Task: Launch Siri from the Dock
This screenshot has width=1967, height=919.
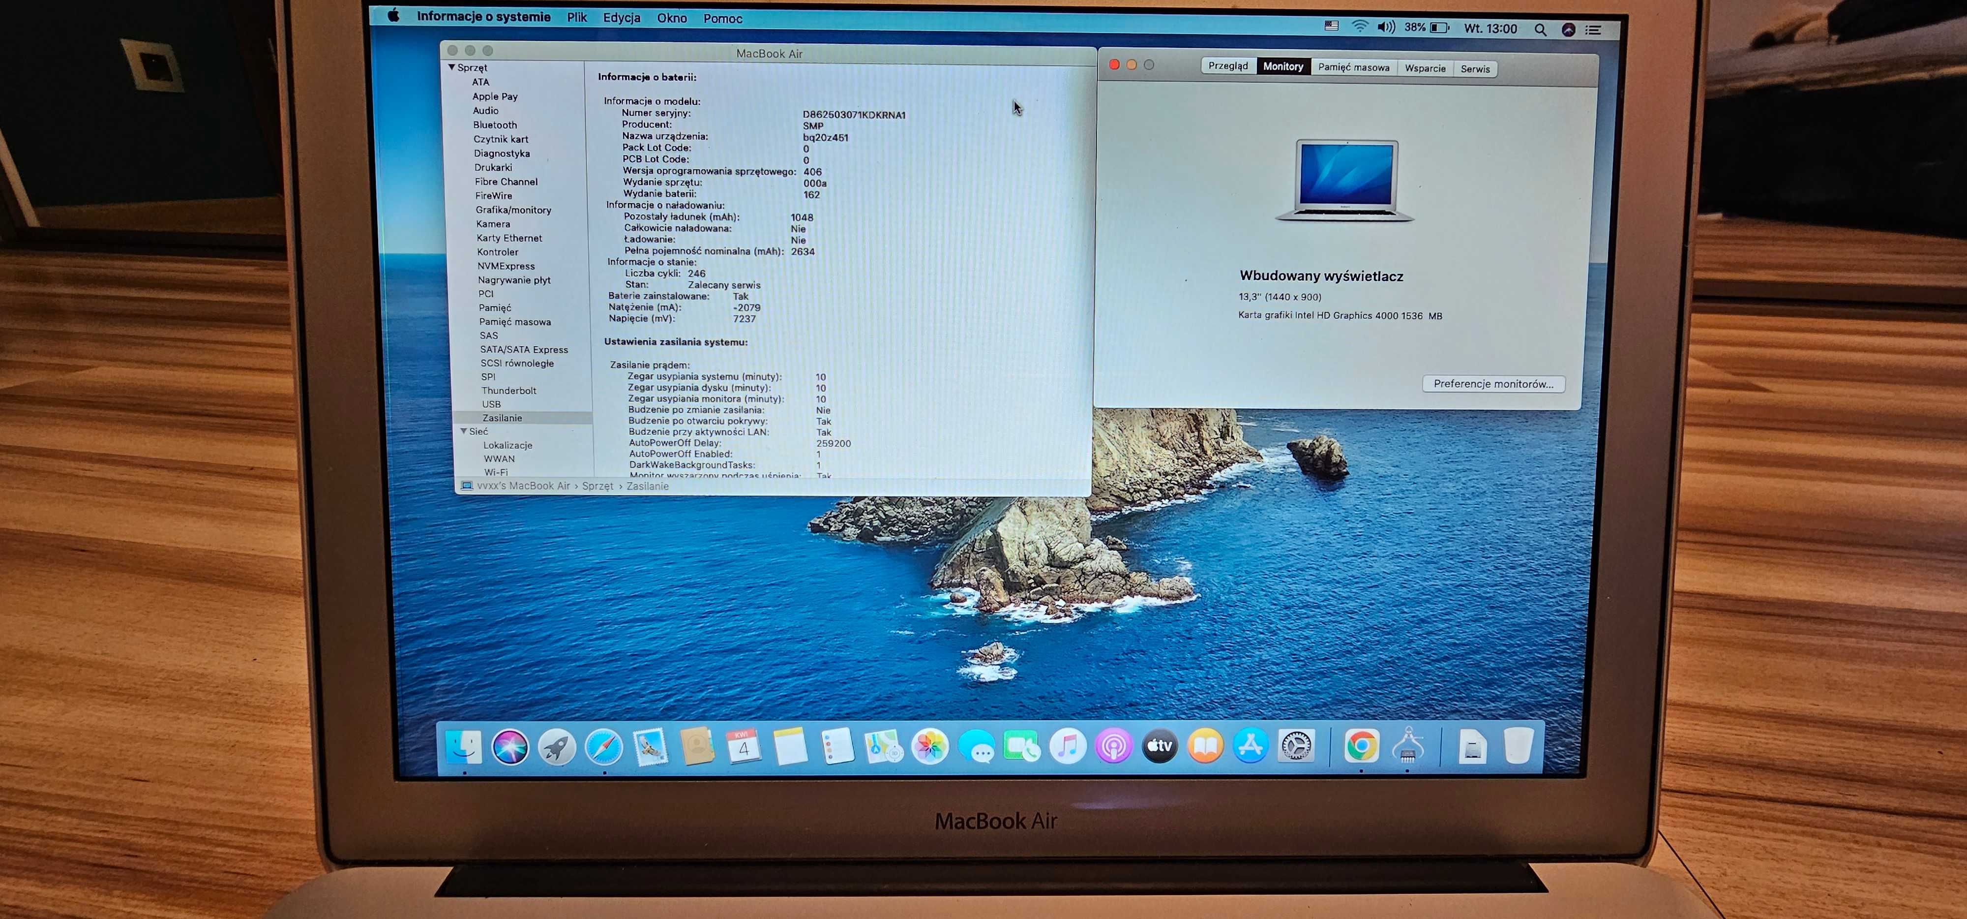Action: tap(510, 747)
